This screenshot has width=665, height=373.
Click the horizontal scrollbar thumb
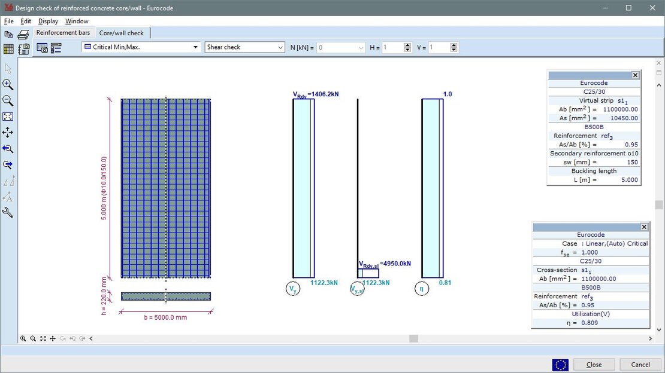pyautogui.click(x=413, y=338)
